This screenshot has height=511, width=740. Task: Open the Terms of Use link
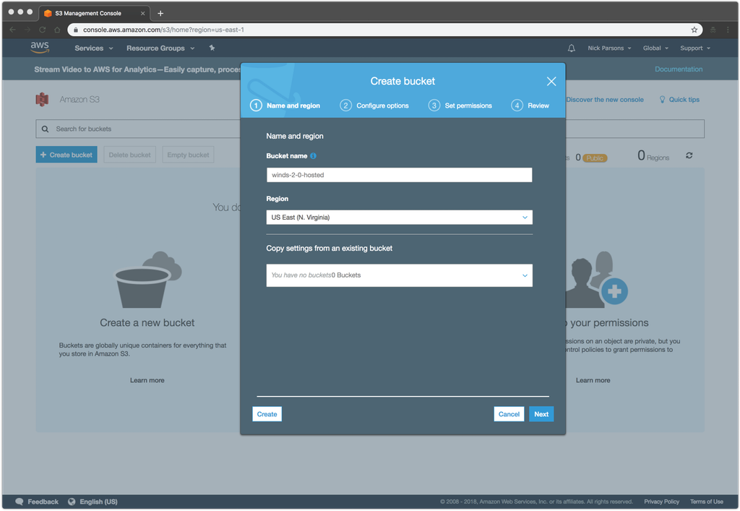click(706, 502)
